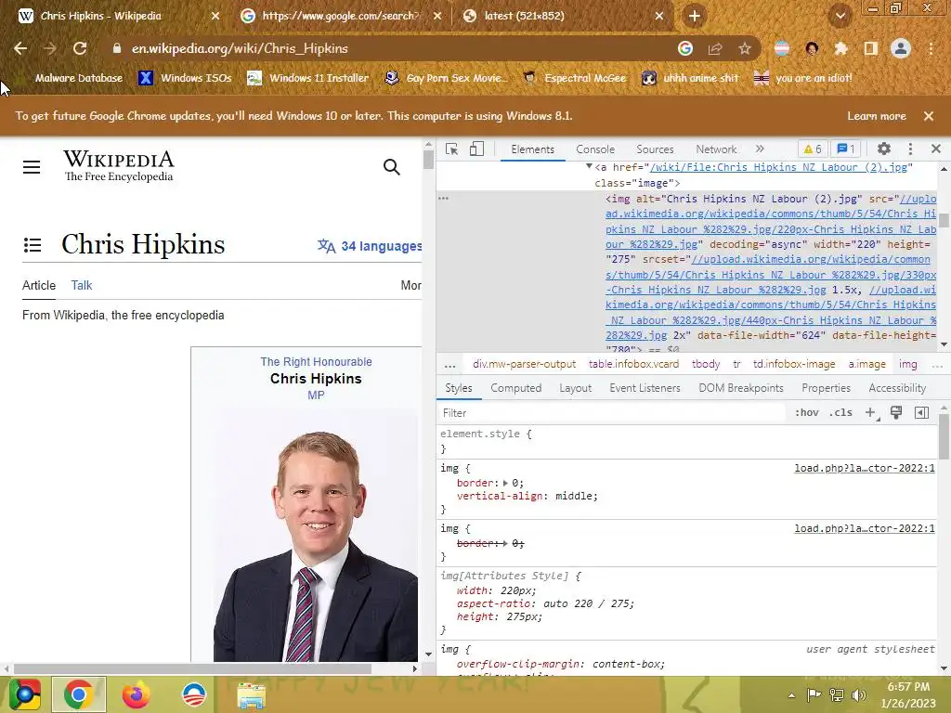951x713 pixels.
Task: Open DevTools settings gear
Action: [x=884, y=149]
